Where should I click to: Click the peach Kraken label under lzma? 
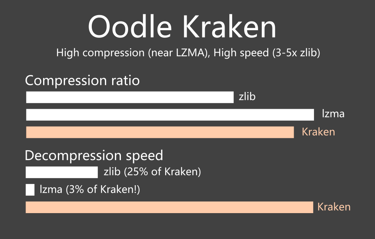pyautogui.click(x=318, y=132)
